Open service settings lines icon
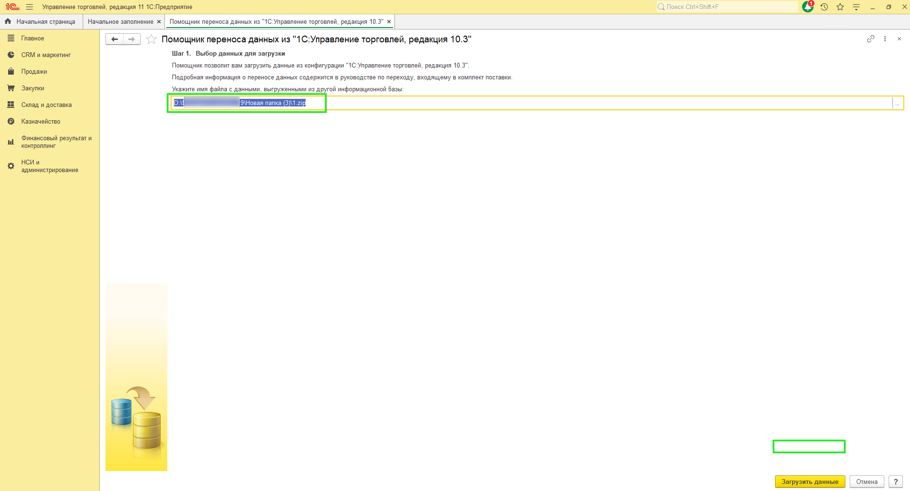910x491 pixels. pos(856,7)
